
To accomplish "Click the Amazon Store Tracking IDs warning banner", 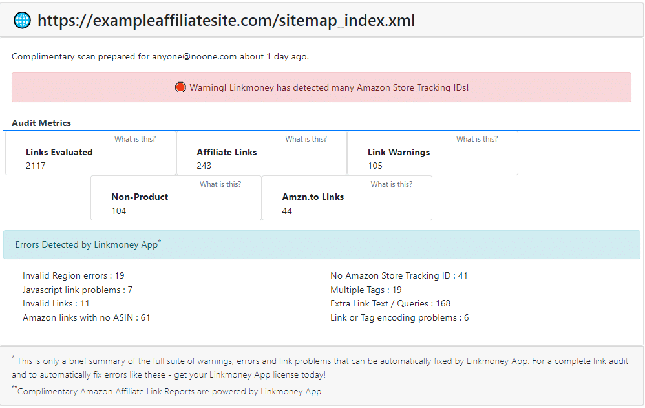I will pyautogui.click(x=321, y=87).
